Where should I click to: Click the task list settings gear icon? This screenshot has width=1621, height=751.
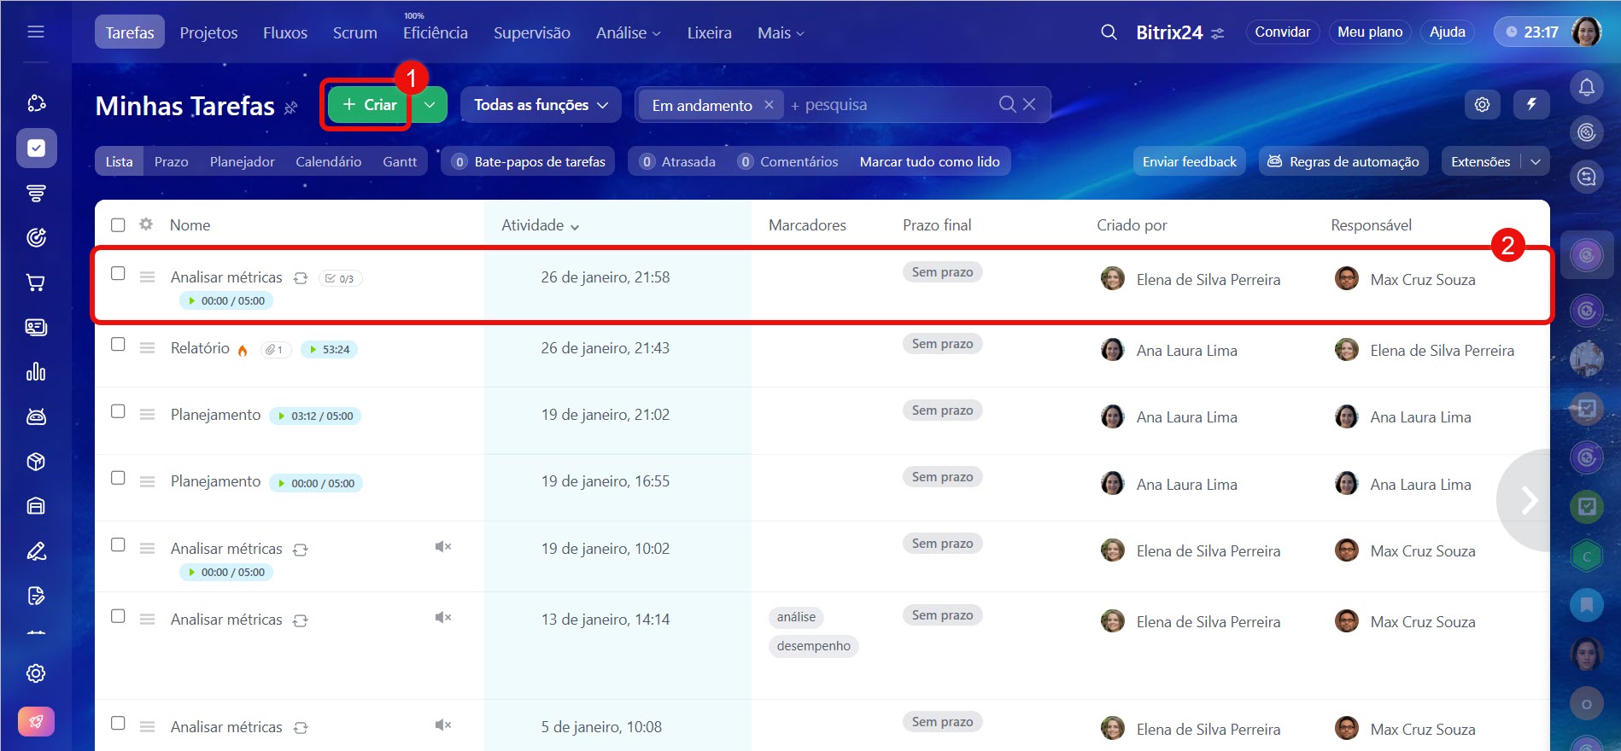[x=1482, y=104]
